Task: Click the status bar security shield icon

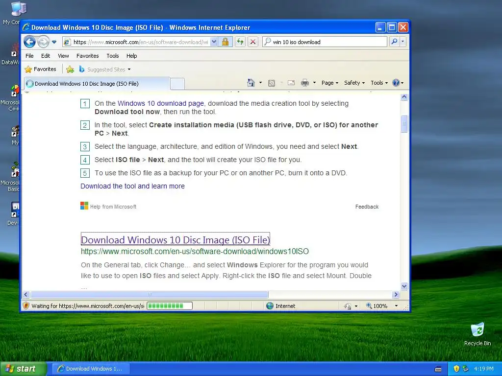Action: point(26,305)
